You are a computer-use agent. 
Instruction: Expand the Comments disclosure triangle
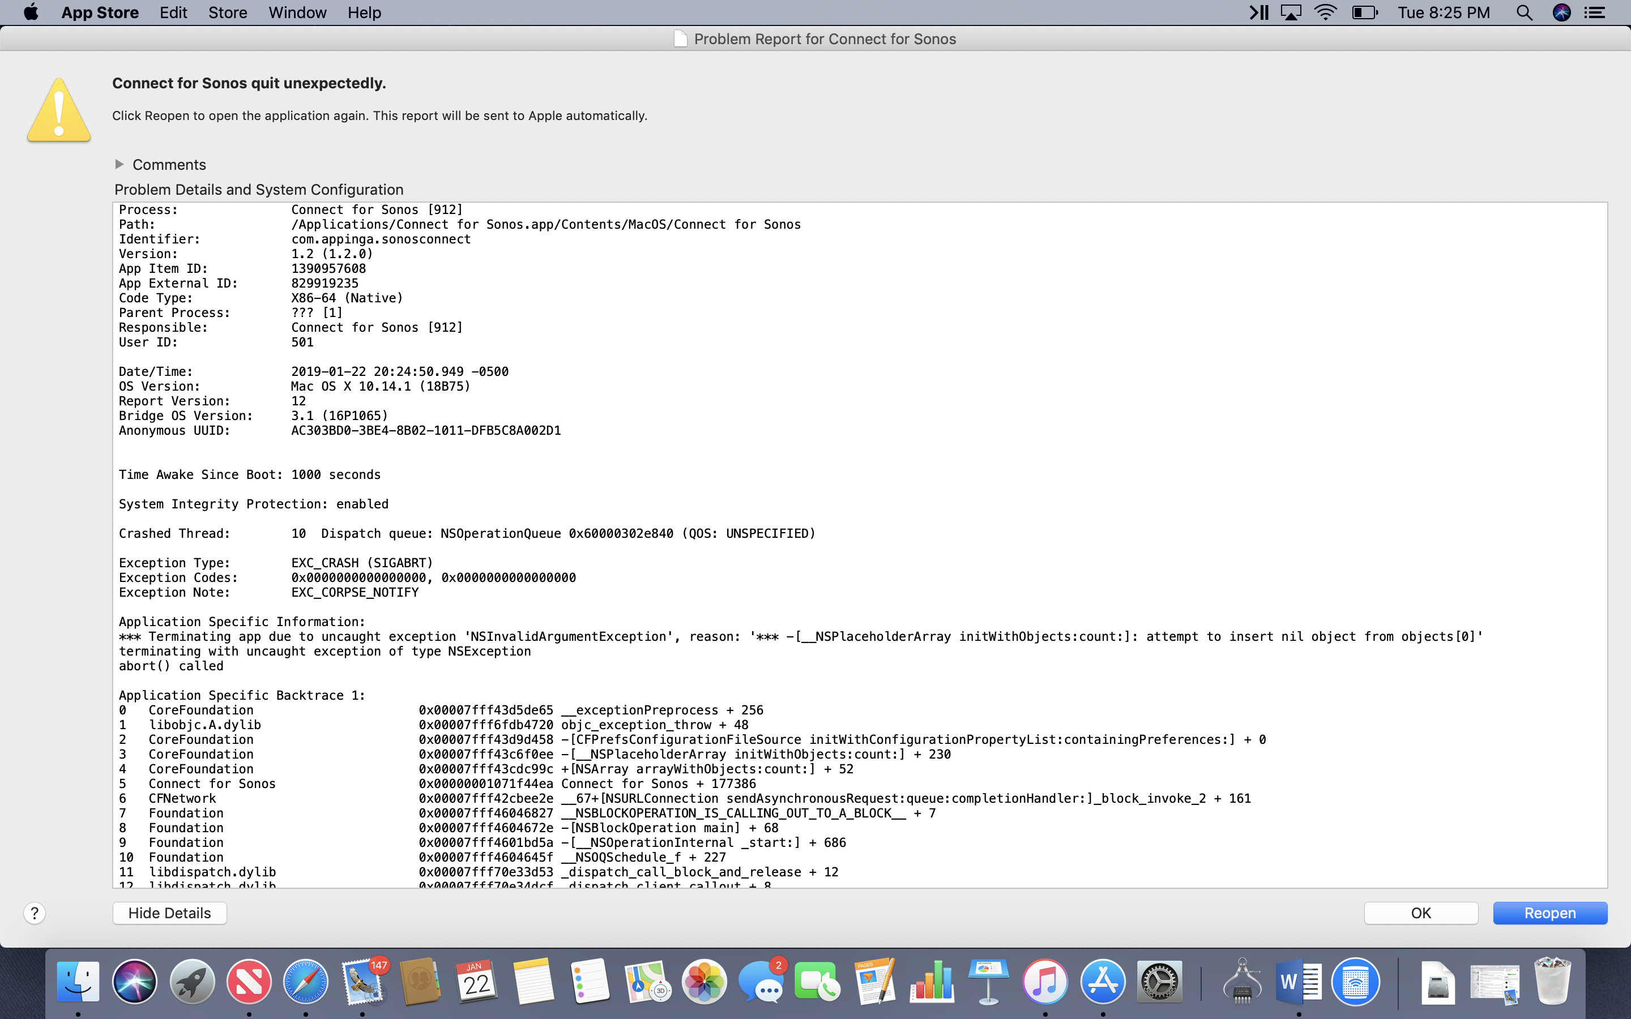click(x=119, y=164)
